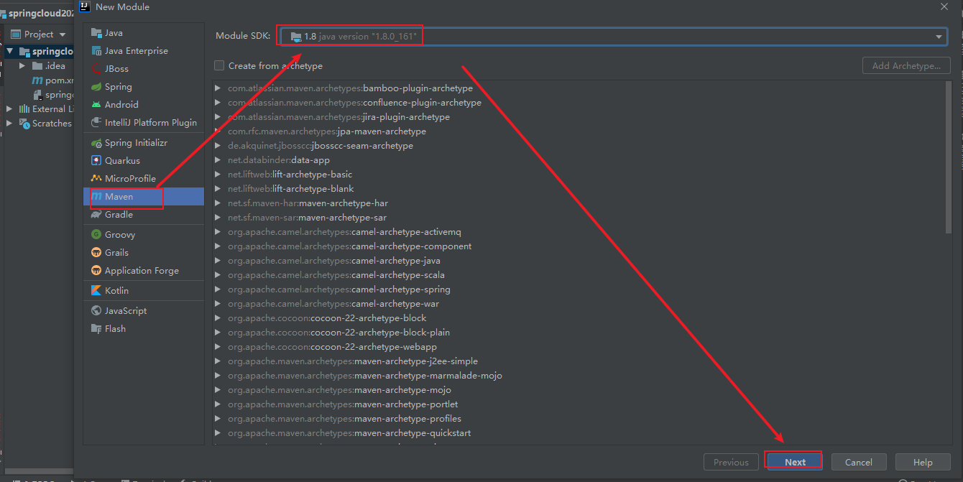Select the Android robot icon

click(96, 105)
